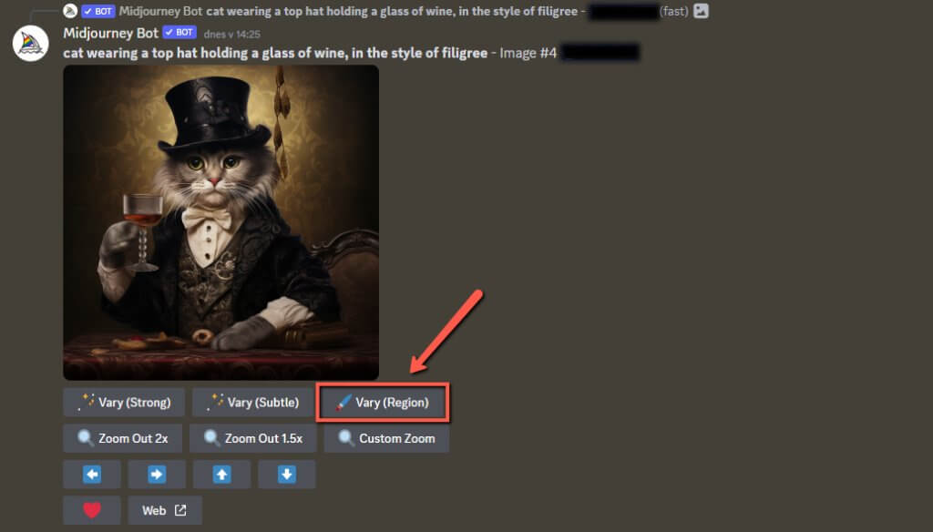Open the generated cat image preview
The height and width of the screenshot is (532, 933).
pos(220,222)
